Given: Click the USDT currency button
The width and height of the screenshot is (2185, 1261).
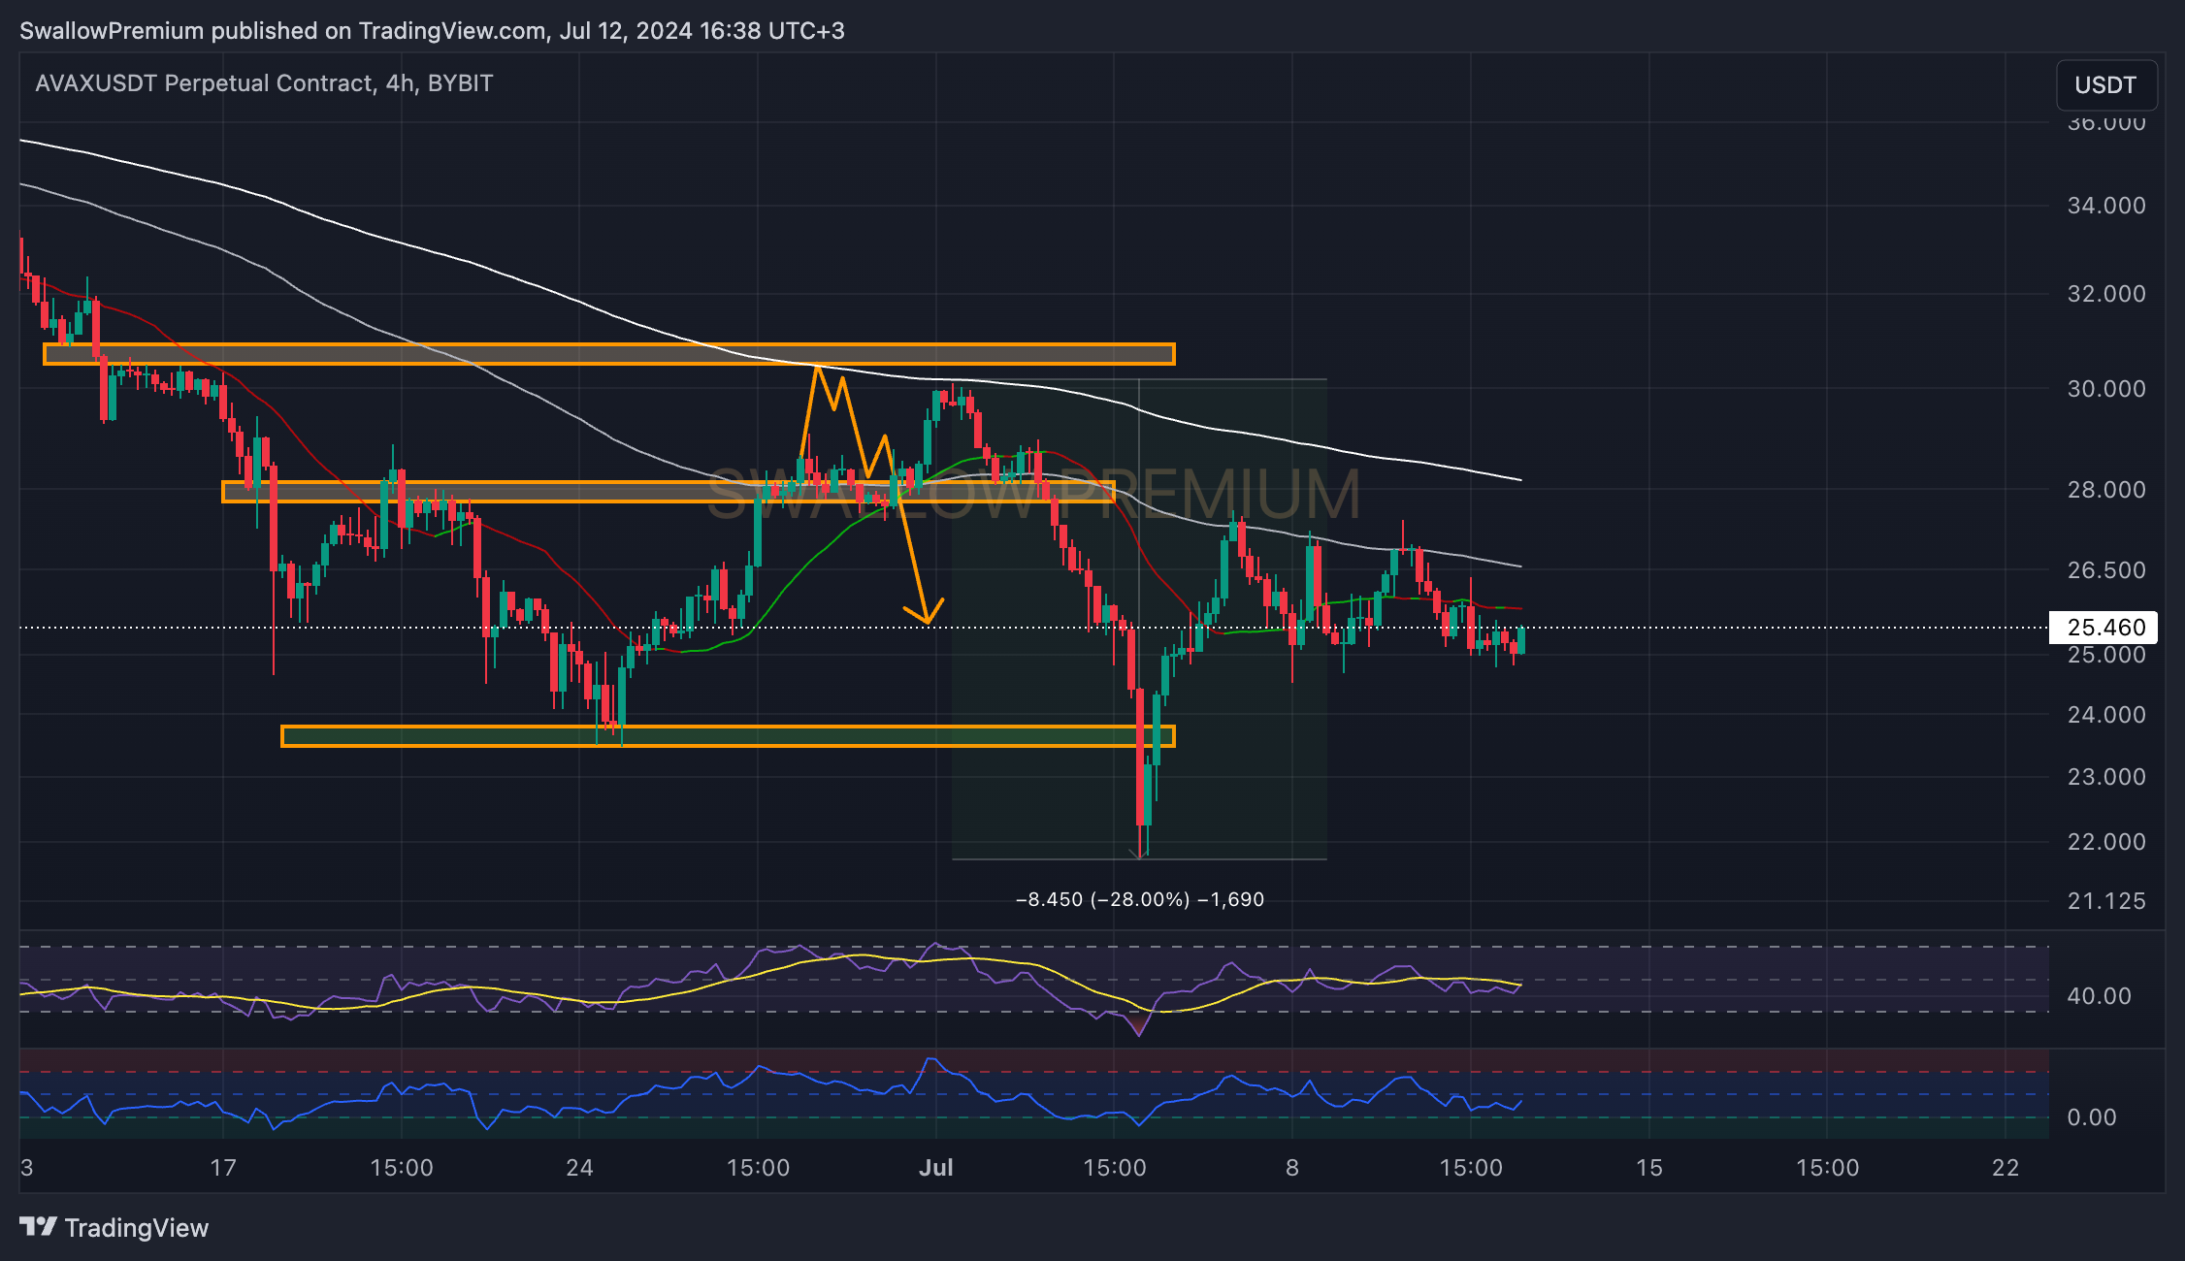Looking at the screenshot, I should tap(2105, 85).
